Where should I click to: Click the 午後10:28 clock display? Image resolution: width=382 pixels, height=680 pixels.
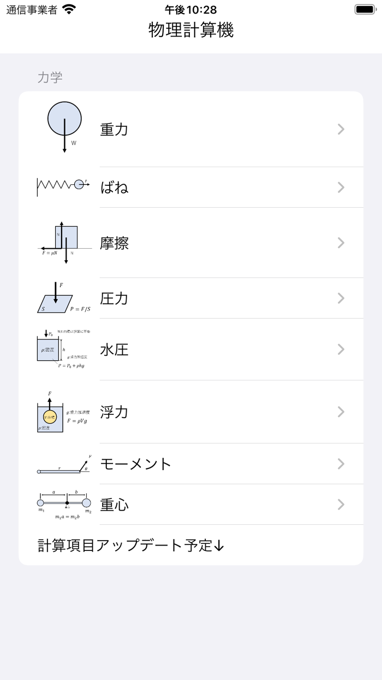[189, 9]
